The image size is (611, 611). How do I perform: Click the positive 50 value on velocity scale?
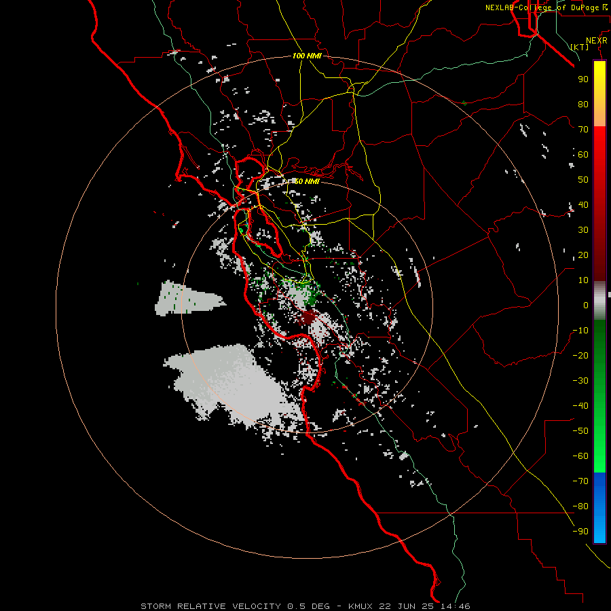tap(583, 180)
